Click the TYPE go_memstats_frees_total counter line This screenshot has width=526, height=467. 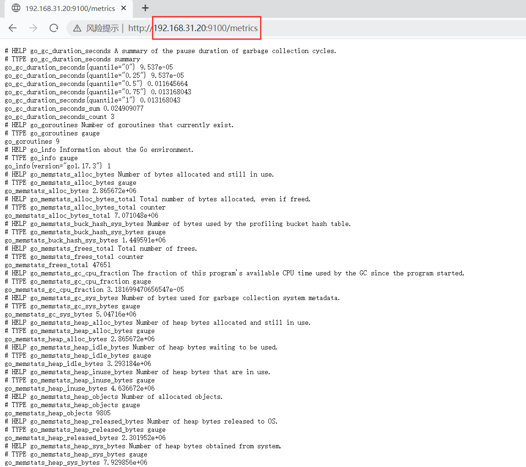(74, 257)
